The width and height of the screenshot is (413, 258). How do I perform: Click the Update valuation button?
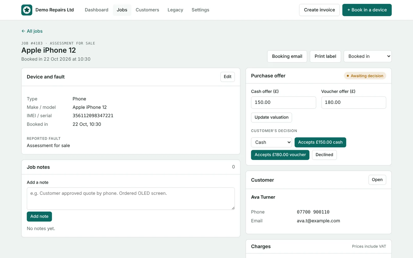pyautogui.click(x=272, y=117)
